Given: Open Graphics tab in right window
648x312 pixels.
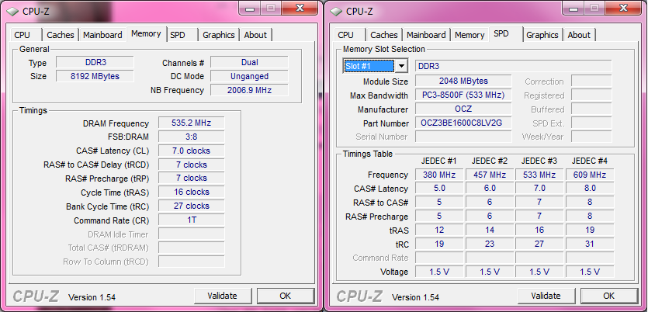Looking at the screenshot, I should (x=542, y=35).
